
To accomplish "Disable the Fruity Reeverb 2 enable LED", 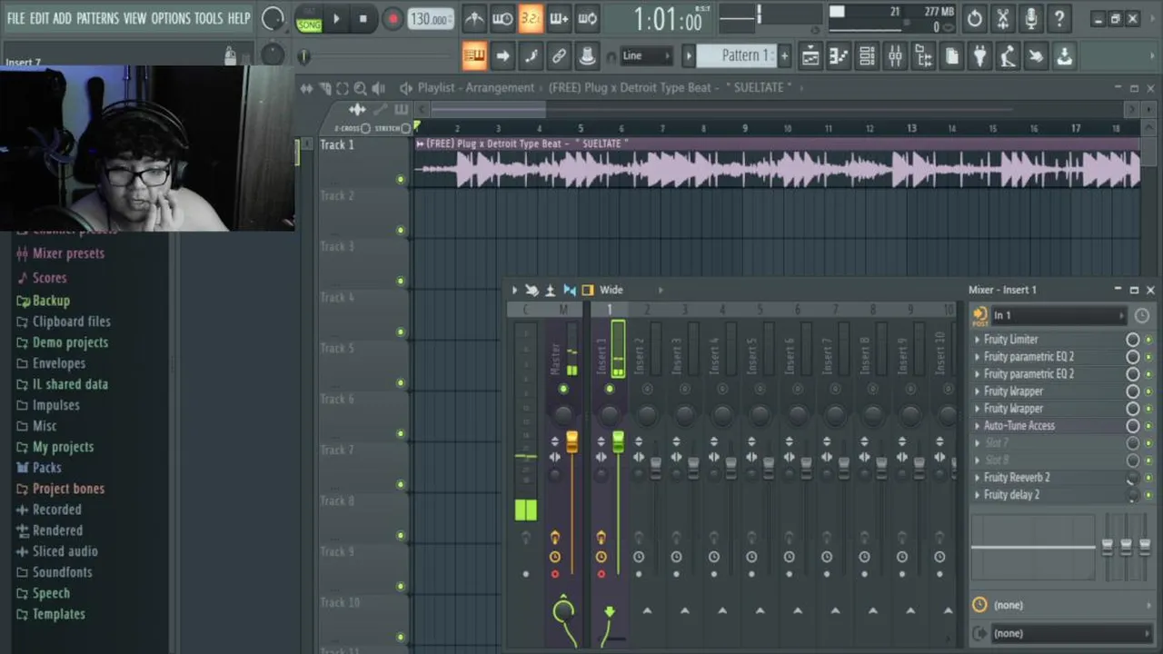I will pos(1148,478).
